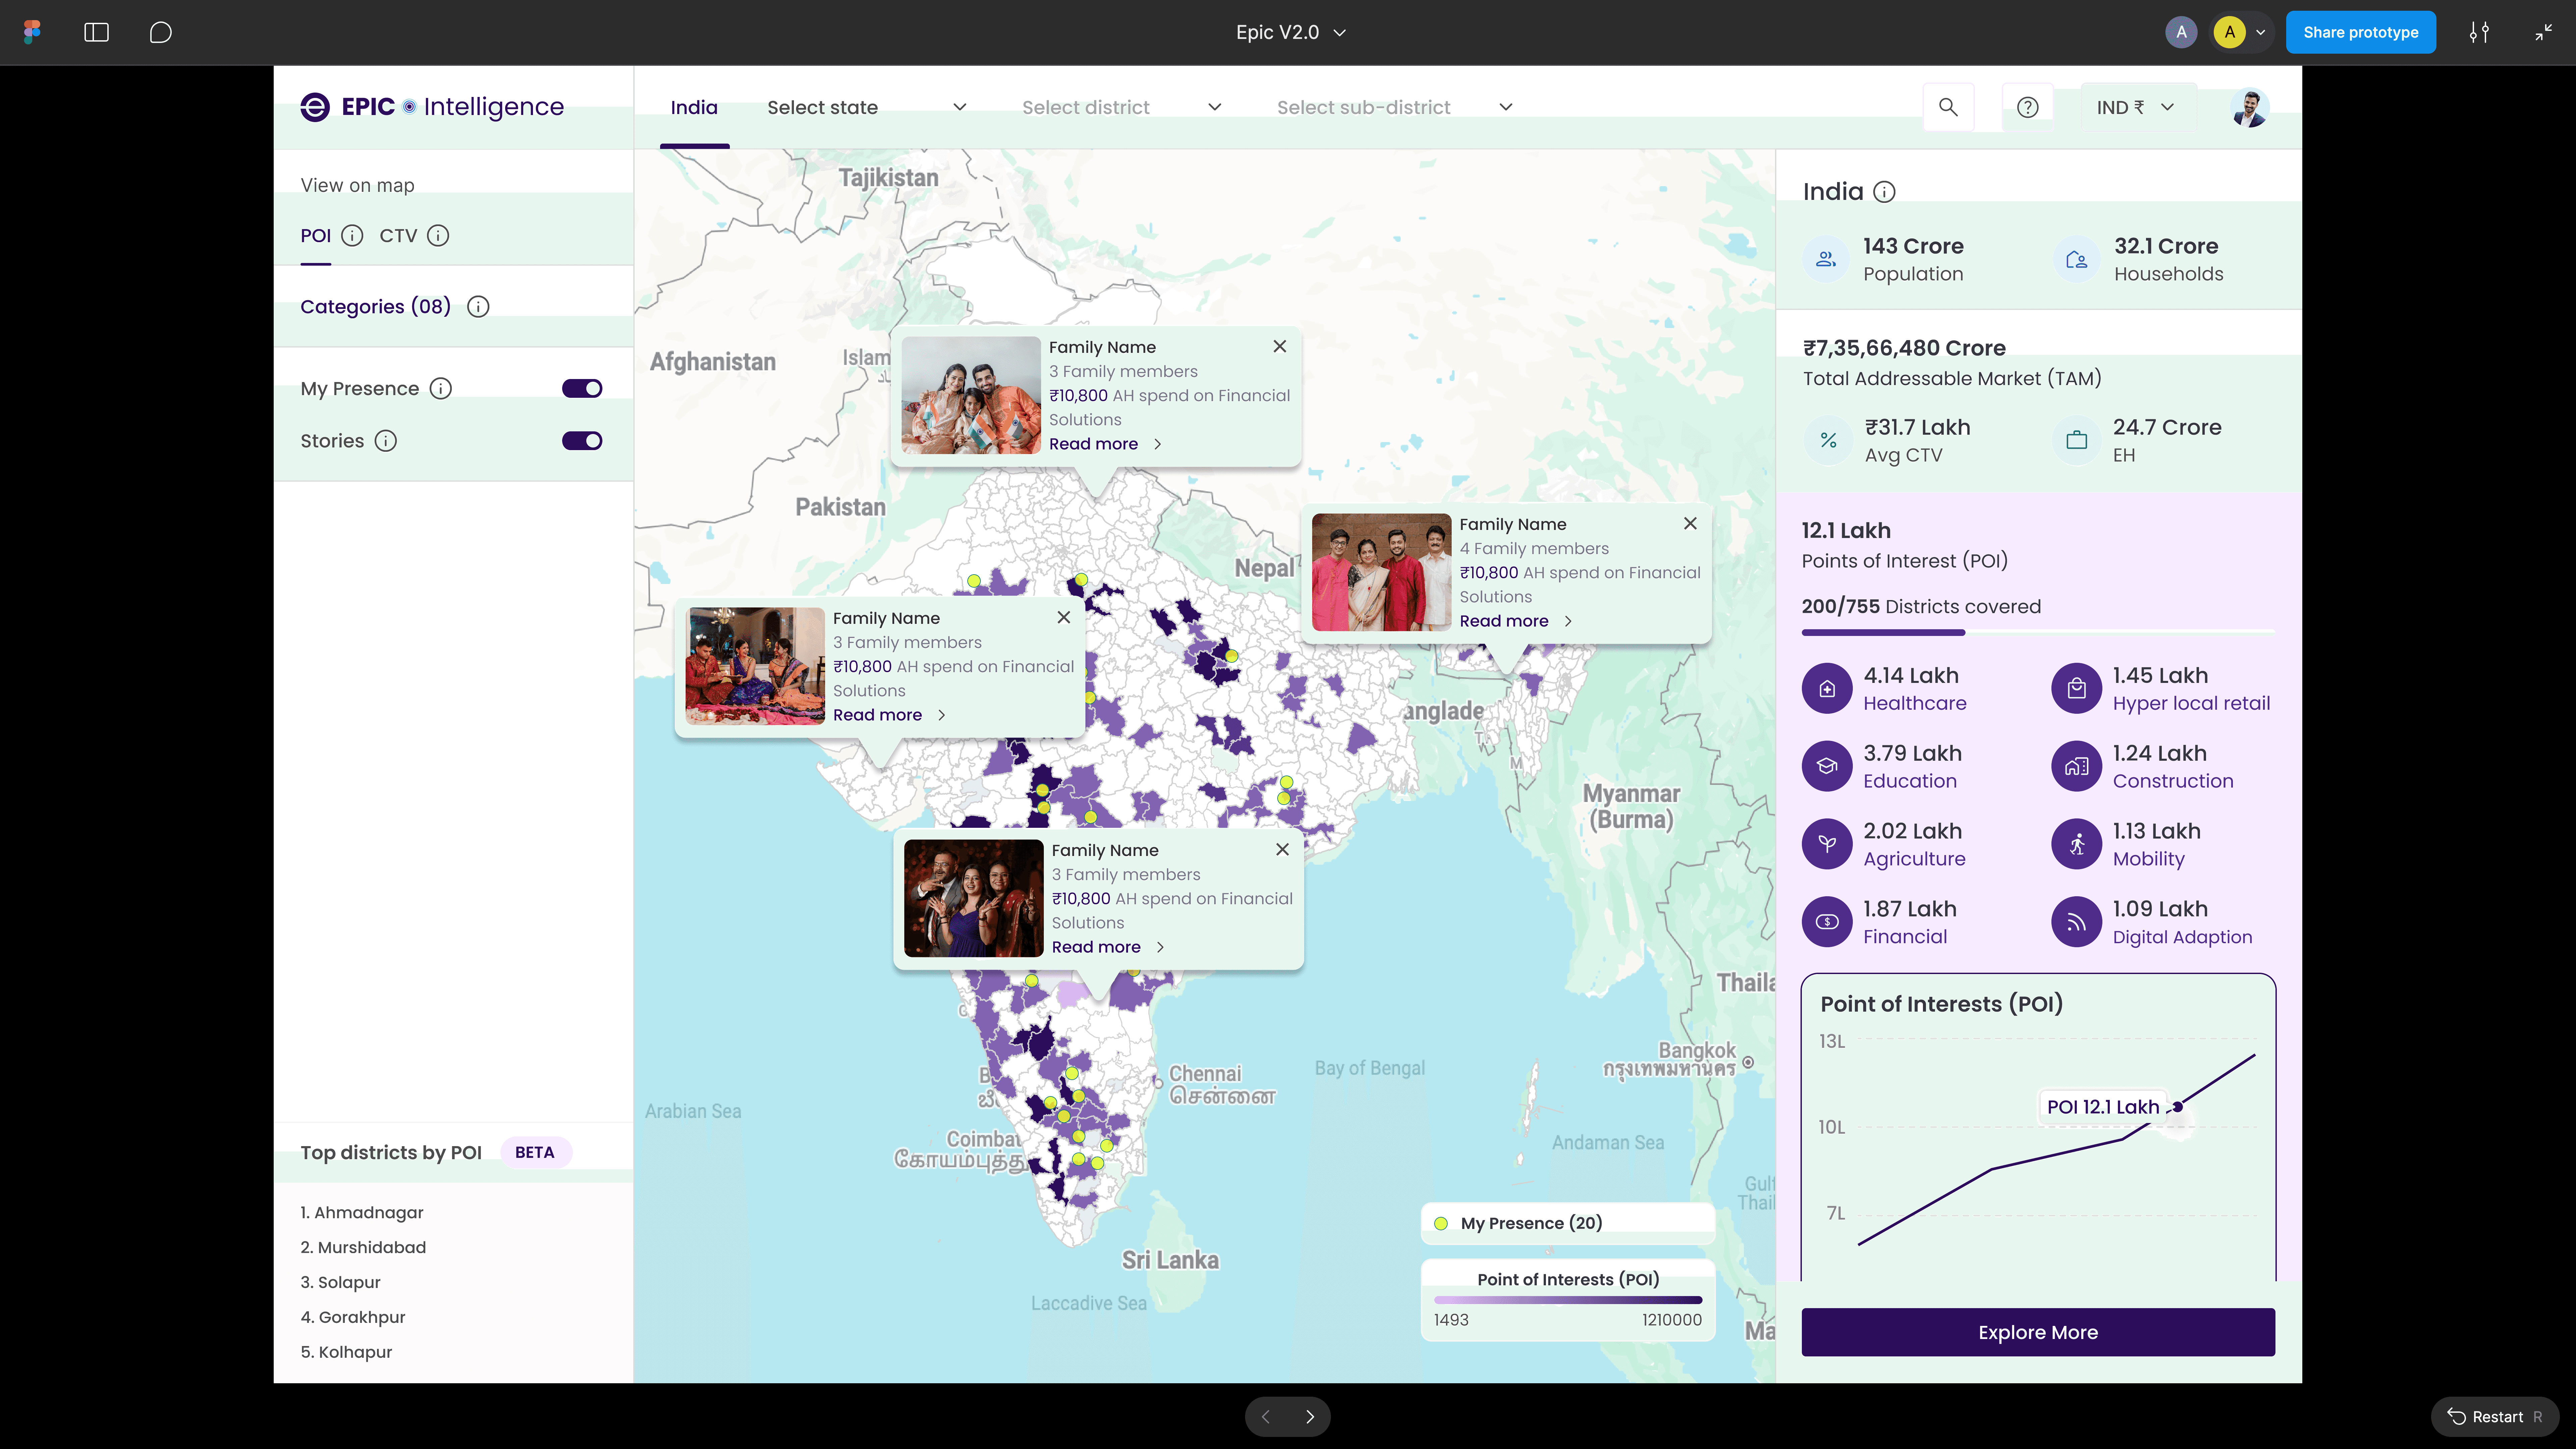2576x1449 pixels.
Task: Click the Avg CTV percent icon
Action: [x=1828, y=440]
